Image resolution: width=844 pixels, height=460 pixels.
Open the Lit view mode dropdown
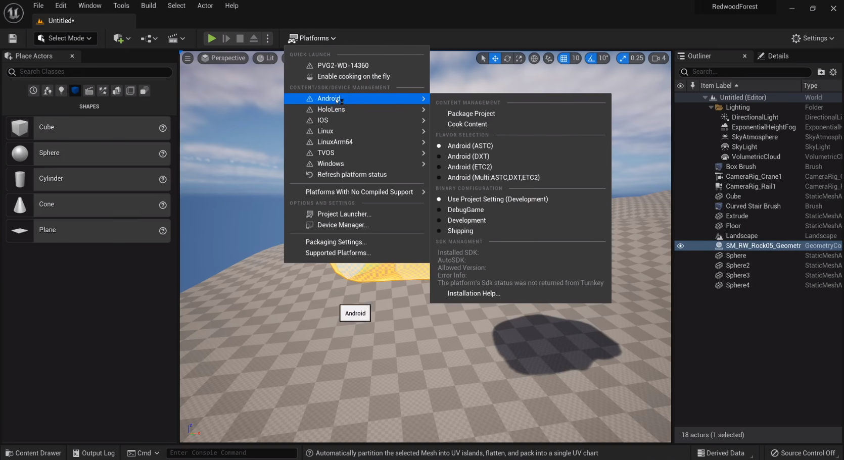(x=266, y=58)
